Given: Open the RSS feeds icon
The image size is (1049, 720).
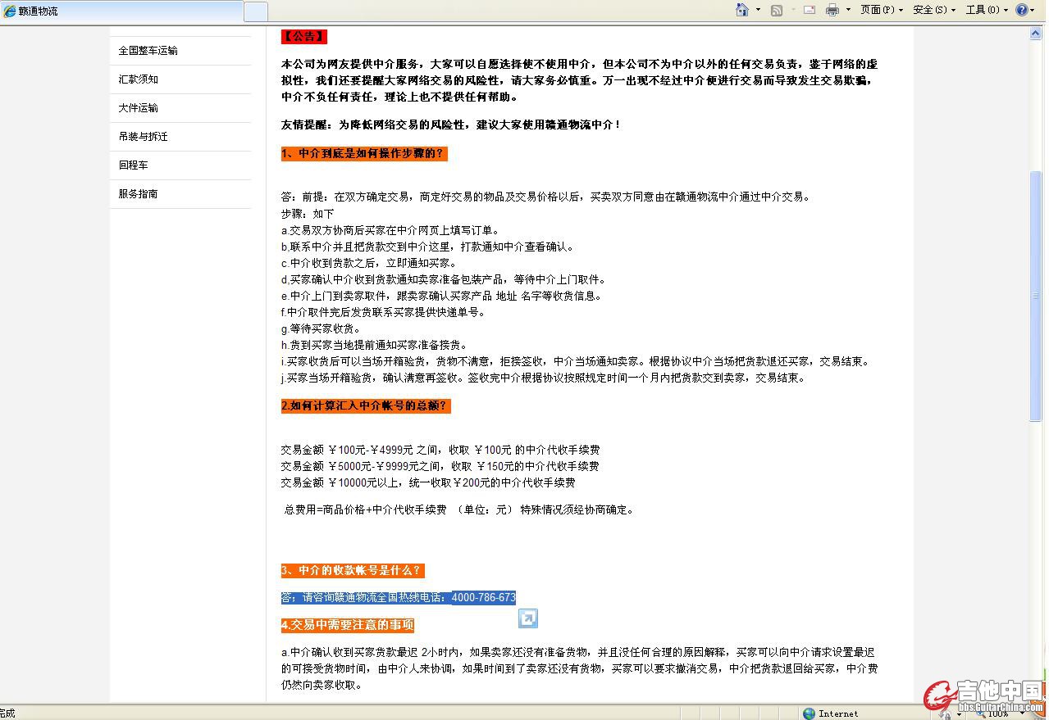Looking at the screenshot, I should [776, 10].
